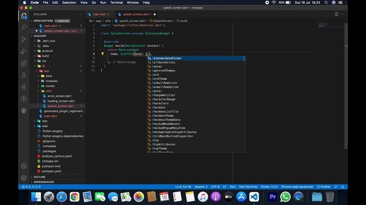The height and width of the screenshot is (205, 366).
Task: Click the Split Editor Right icon
Action: click(x=336, y=14)
